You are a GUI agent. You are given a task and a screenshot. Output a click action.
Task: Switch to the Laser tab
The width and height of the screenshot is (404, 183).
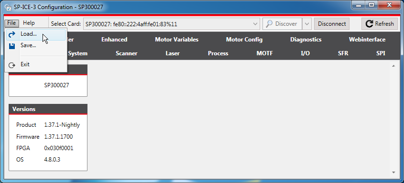tap(173, 53)
